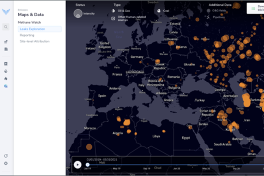Click the Egypt label on map
Screen dimensions: 264x176
click(186, 138)
